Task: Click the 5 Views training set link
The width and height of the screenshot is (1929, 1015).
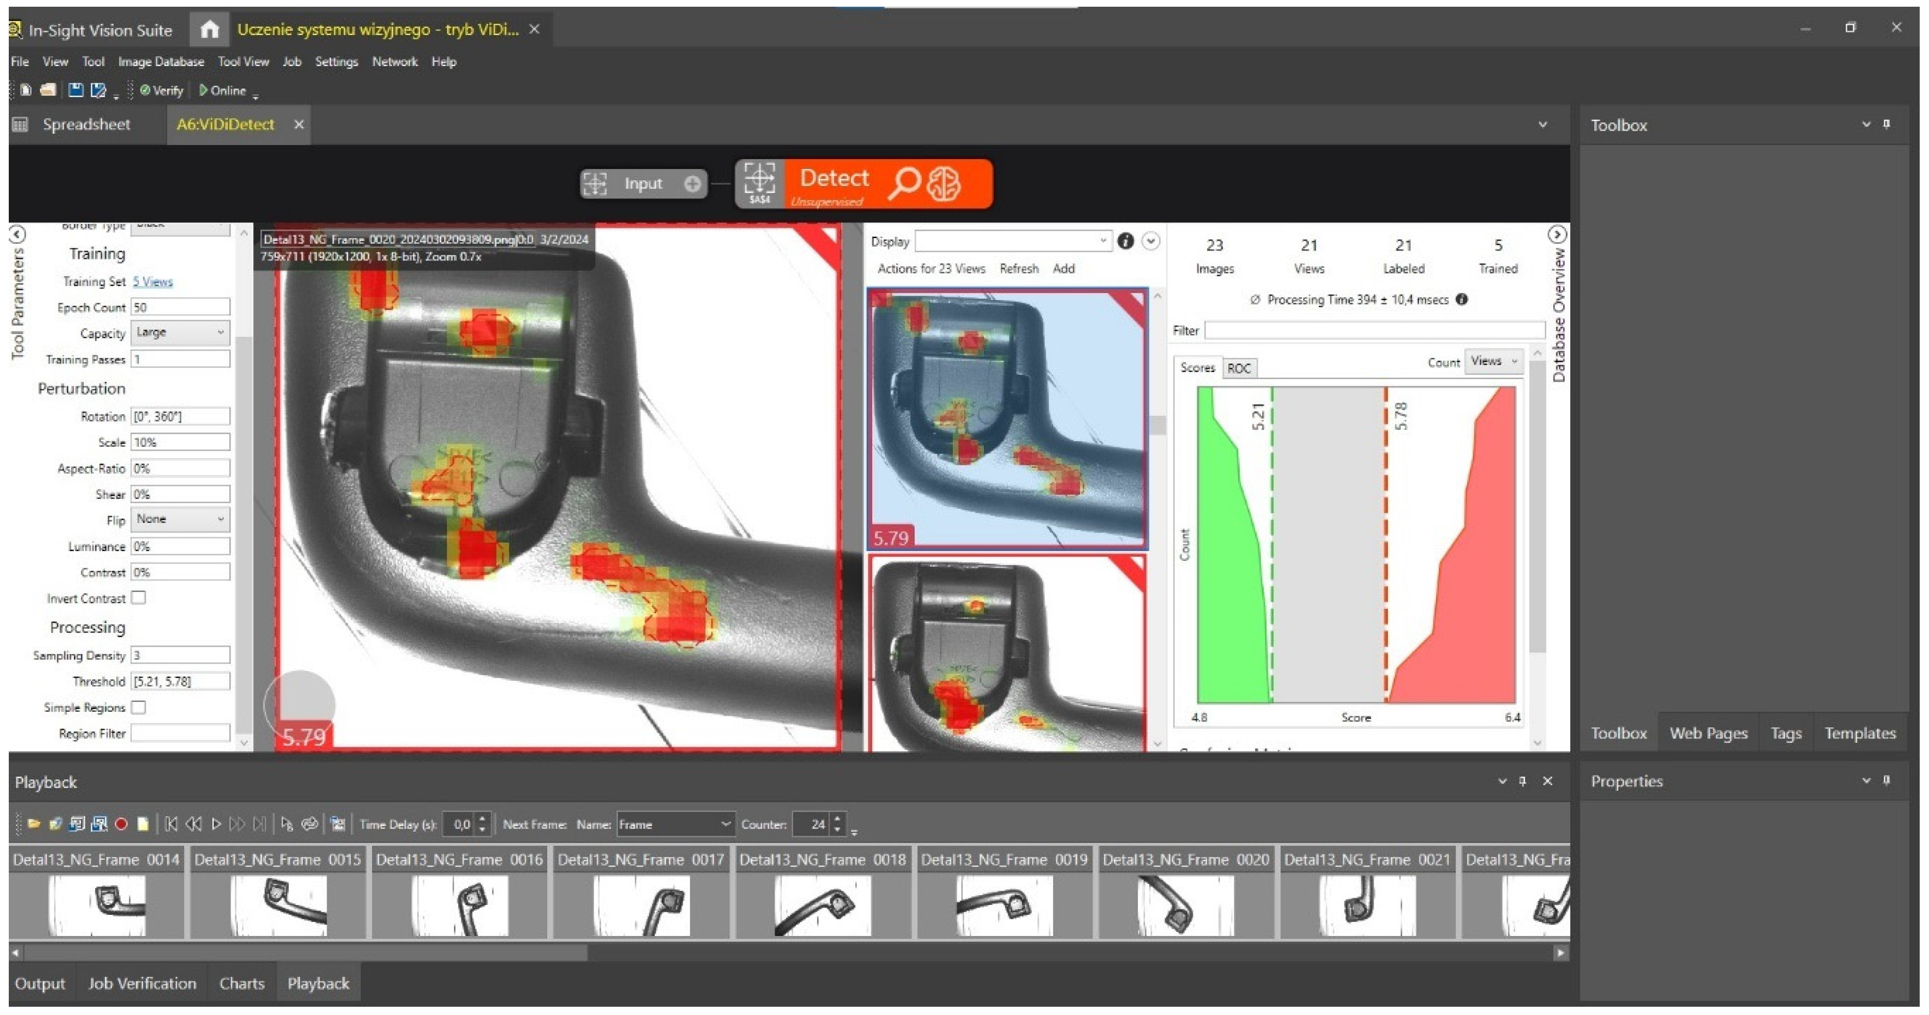Action: [153, 282]
